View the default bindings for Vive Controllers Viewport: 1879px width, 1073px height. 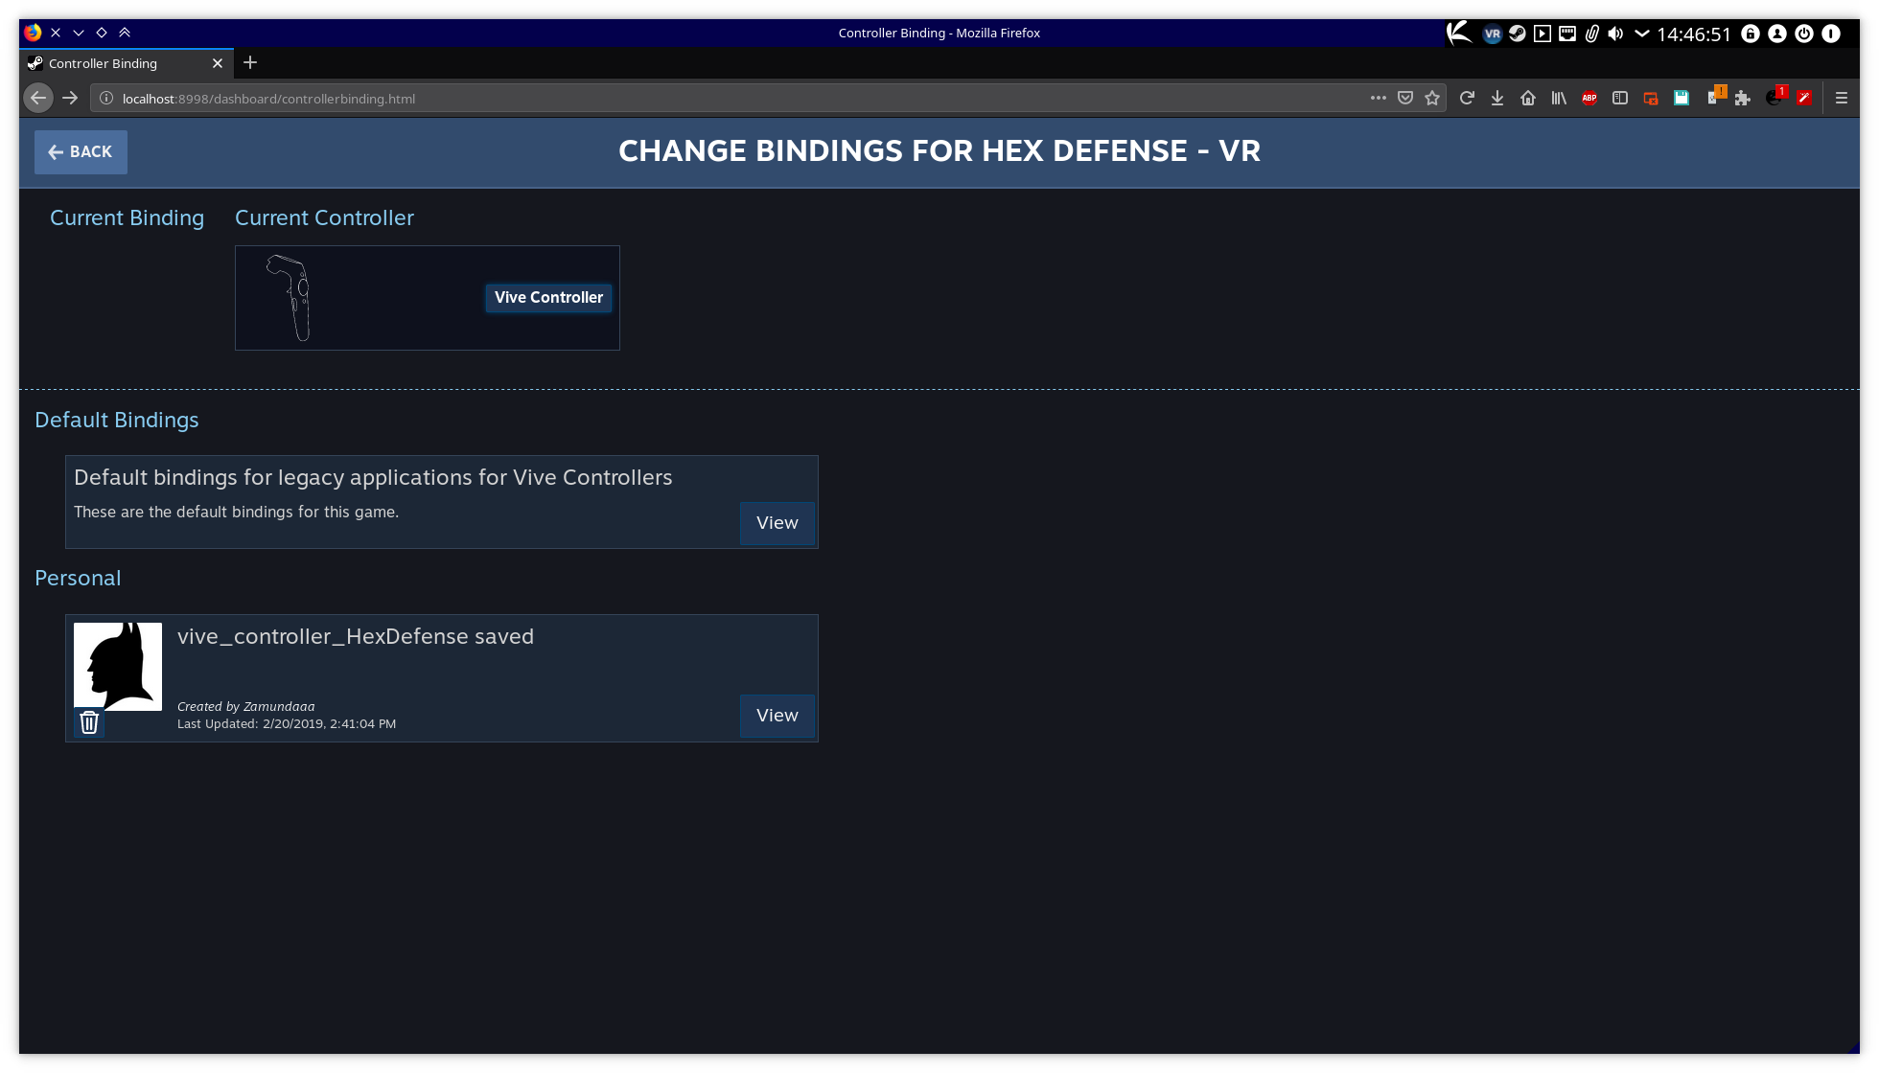tap(776, 523)
